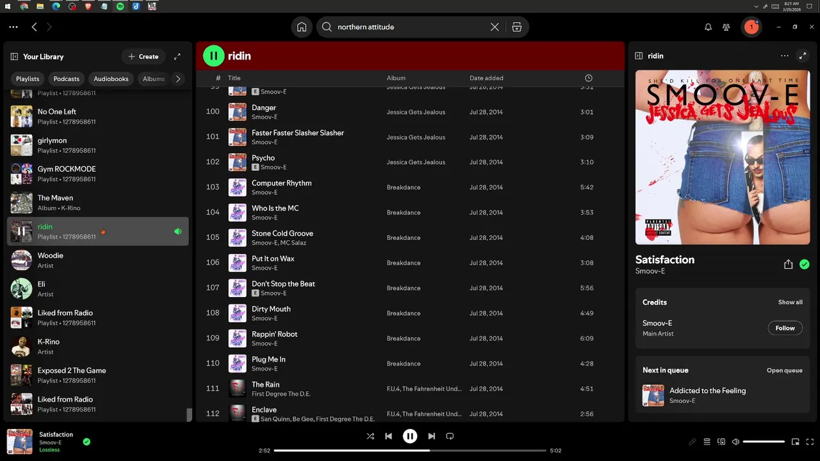Image resolution: width=820 pixels, height=461 pixels.
Task: Open Brave browser from the taskbar
Action: [x=88, y=6]
